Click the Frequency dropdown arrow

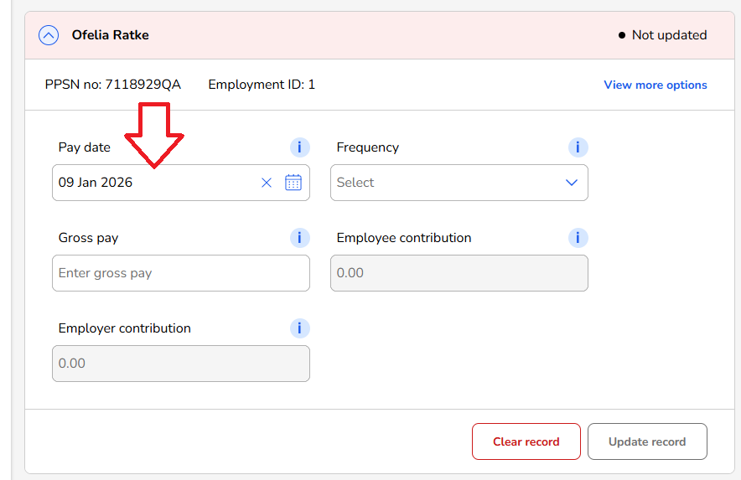tap(572, 183)
